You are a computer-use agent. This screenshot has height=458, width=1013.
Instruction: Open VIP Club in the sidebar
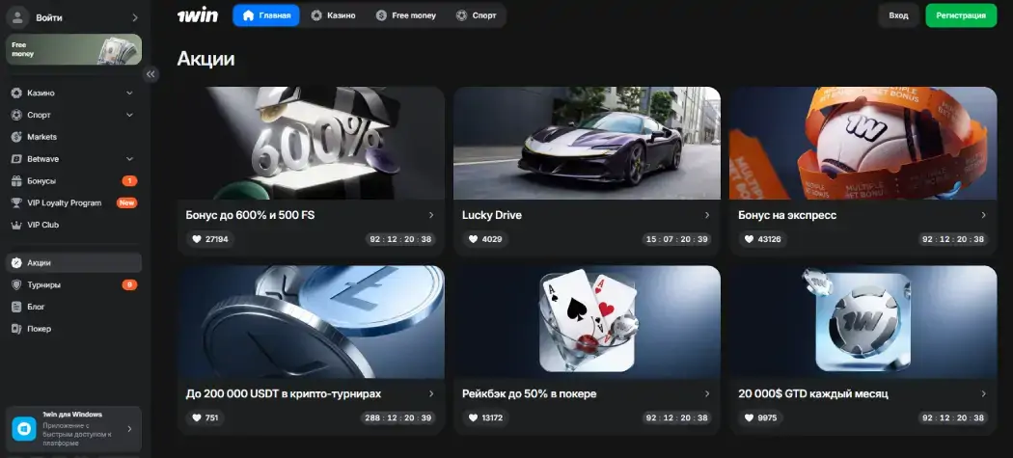(x=73, y=225)
